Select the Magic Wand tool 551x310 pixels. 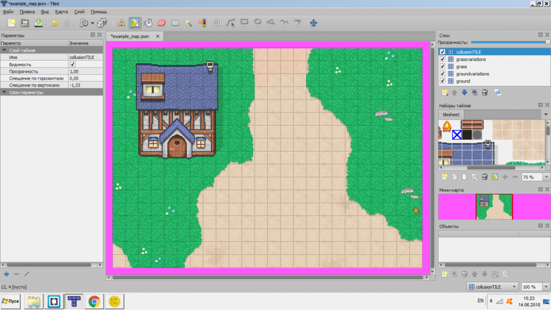coord(188,23)
